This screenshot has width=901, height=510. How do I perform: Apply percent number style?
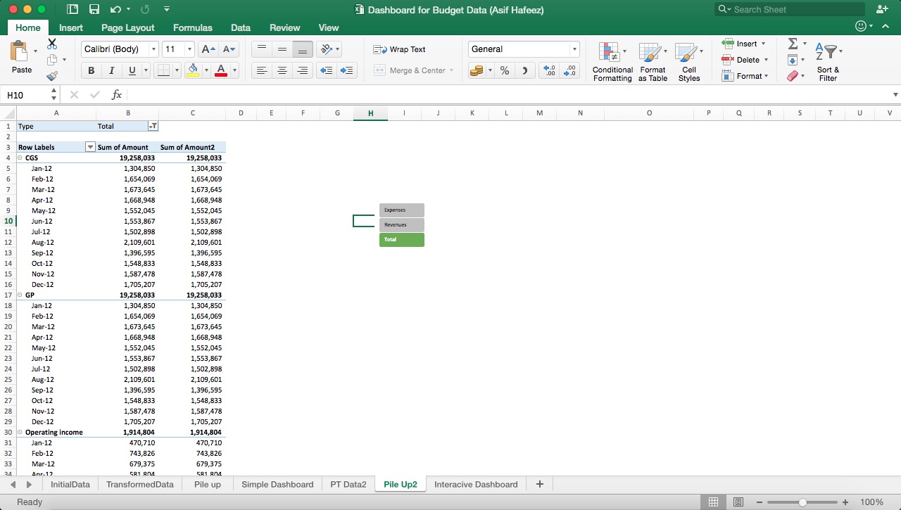pyautogui.click(x=504, y=70)
